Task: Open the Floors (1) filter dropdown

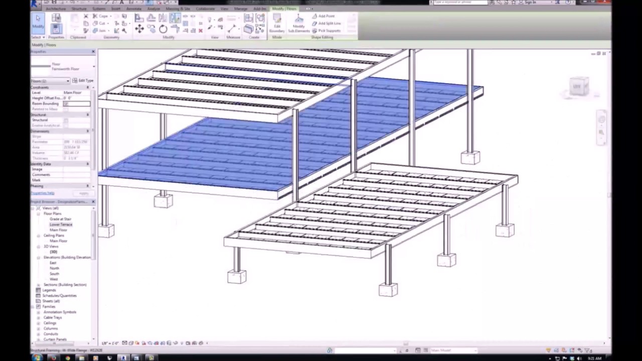Action: [x=50, y=81]
